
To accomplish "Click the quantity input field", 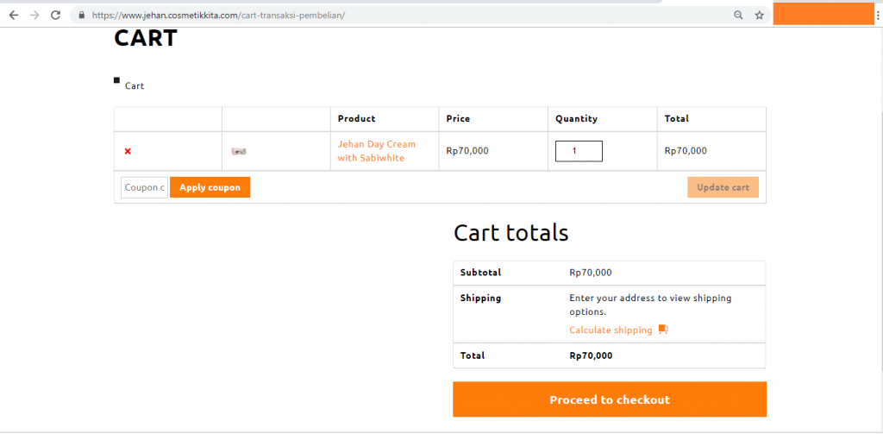I will pyautogui.click(x=579, y=151).
